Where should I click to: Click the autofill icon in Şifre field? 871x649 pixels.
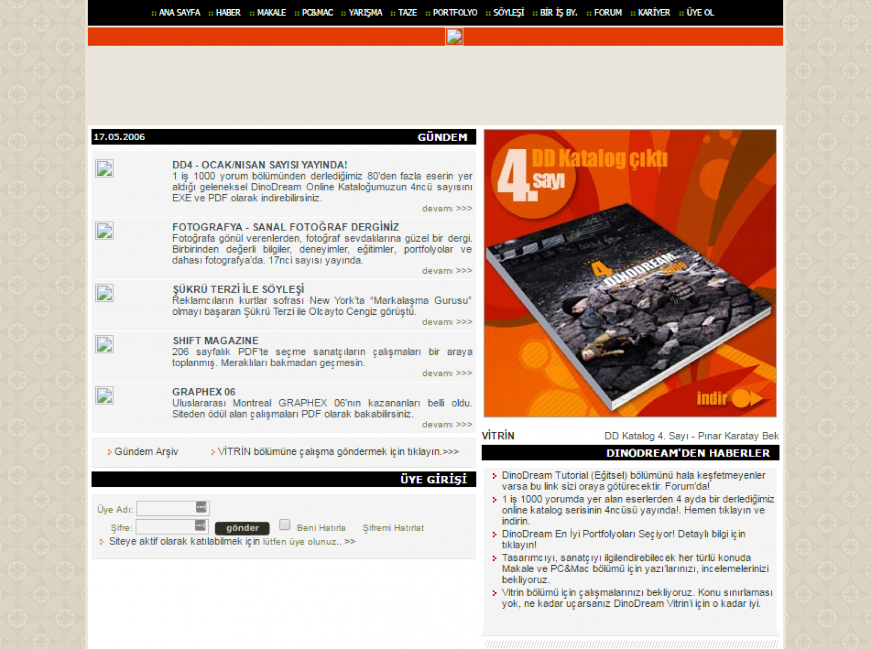point(200,526)
